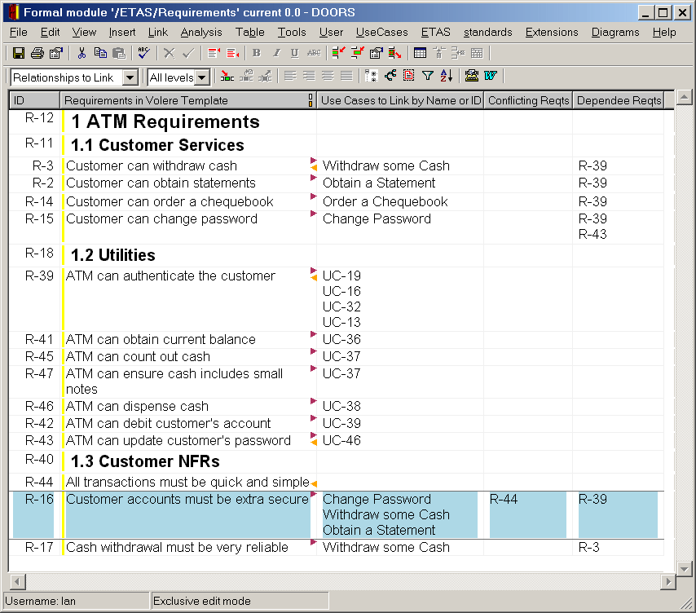
Task: Click the crossed-out green box delete object icon
Action: (x=394, y=53)
